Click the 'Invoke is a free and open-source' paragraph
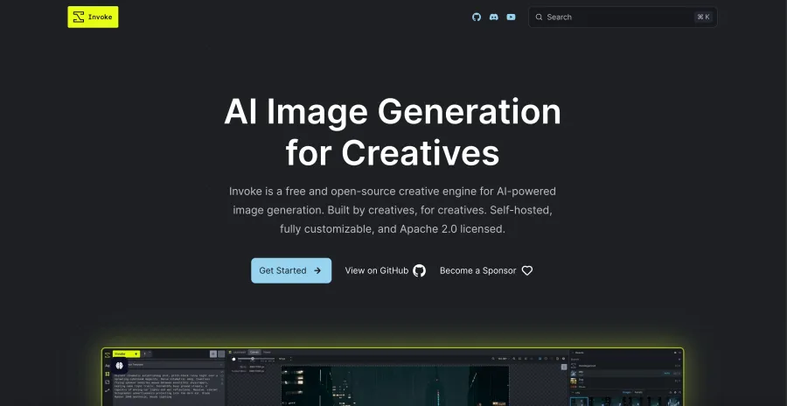This screenshot has height=406, width=787. pyautogui.click(x=393, y=210)
